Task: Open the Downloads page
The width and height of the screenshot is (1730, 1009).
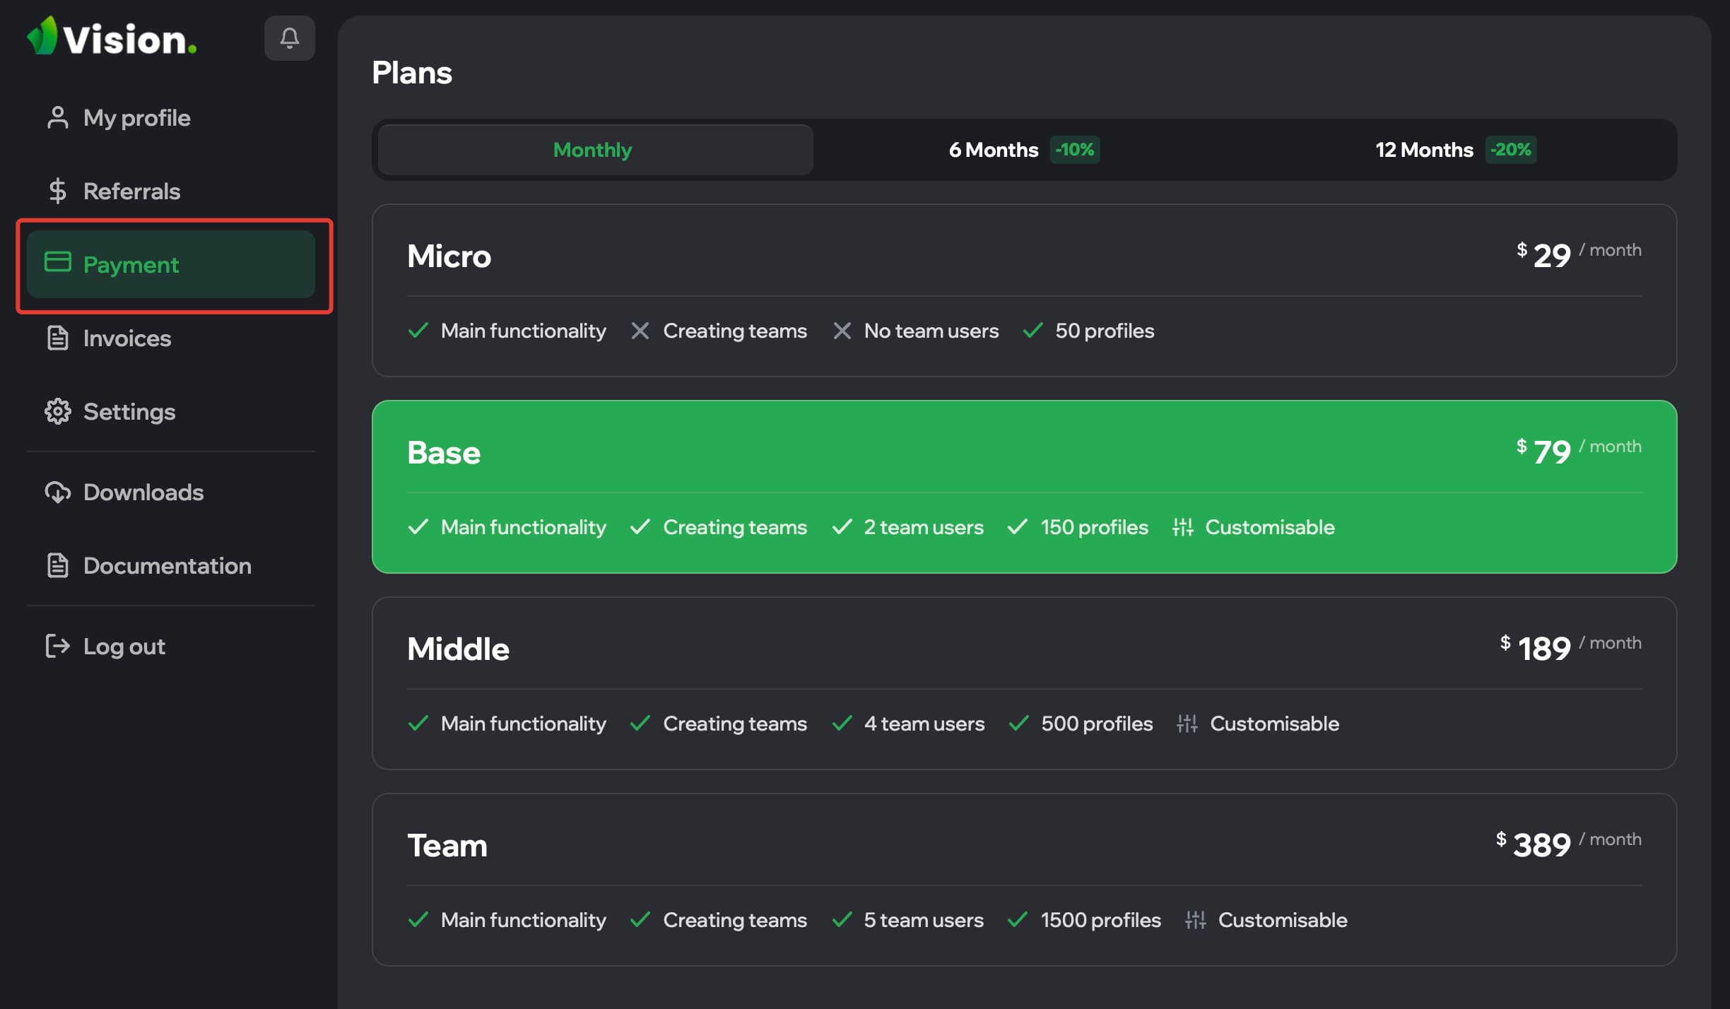Action: [170, 492]
